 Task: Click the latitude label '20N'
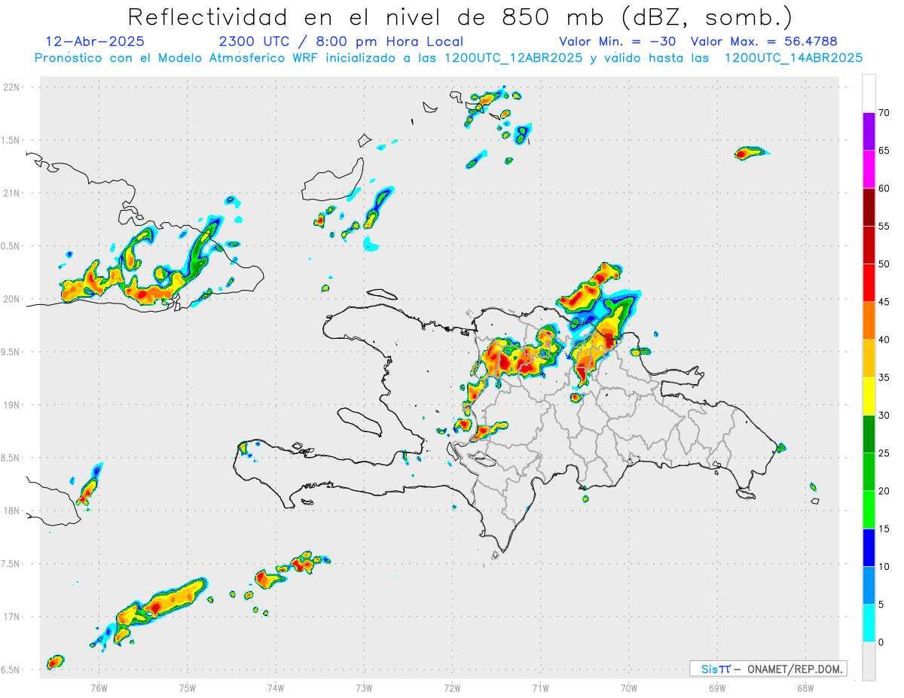pos(13,299)
